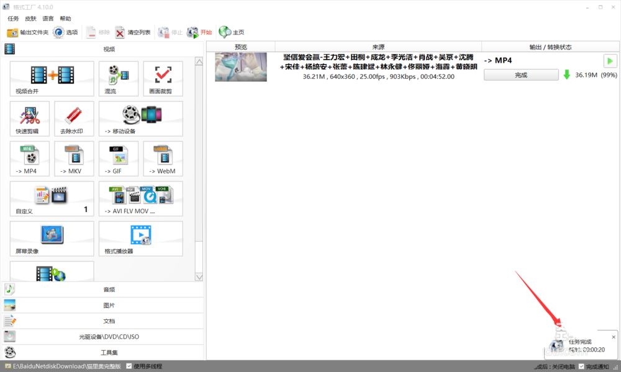Expand the 音频 audio category

pos(102,290)
